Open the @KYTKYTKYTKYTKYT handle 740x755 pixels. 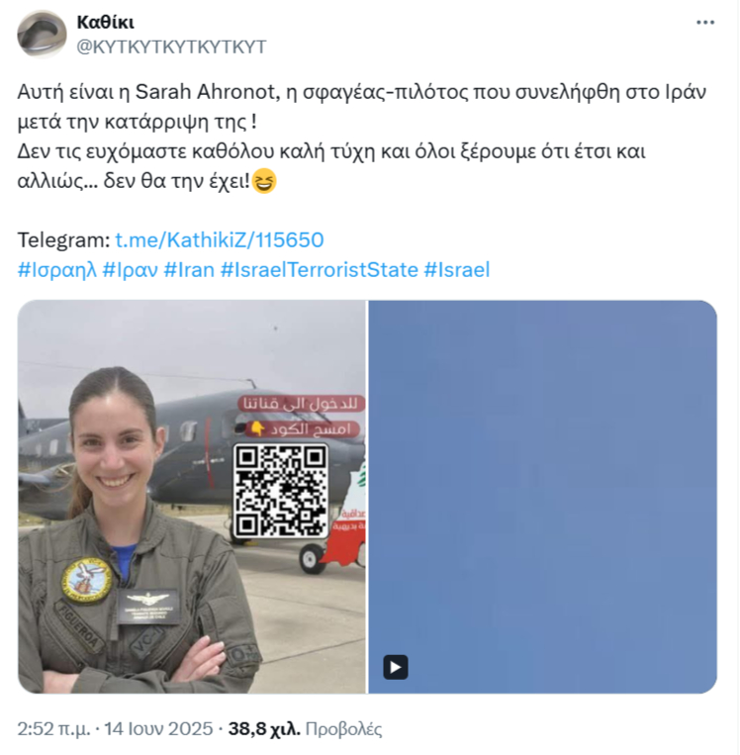pyautogui.click(x=171, y=47)
